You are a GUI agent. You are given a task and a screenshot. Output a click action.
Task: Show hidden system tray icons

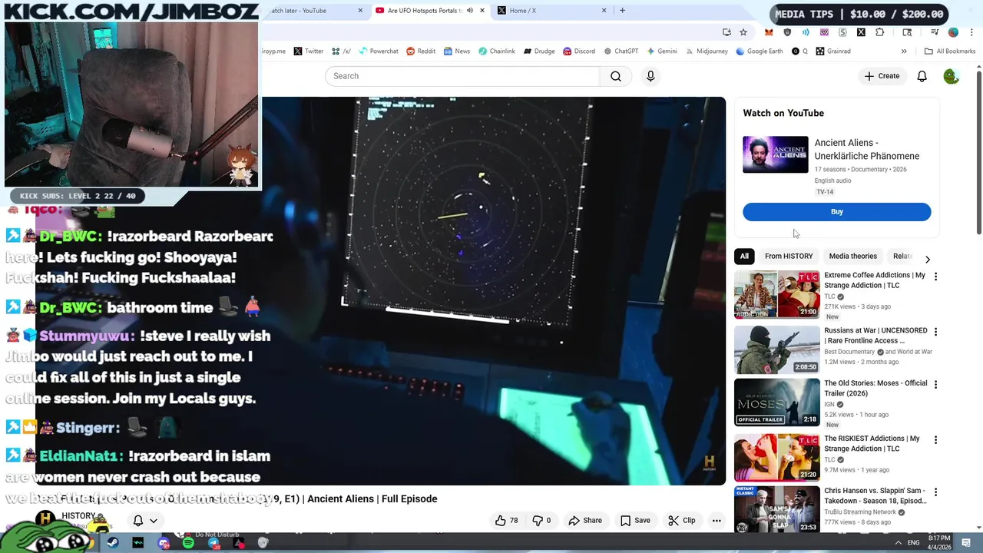[899, 543]
